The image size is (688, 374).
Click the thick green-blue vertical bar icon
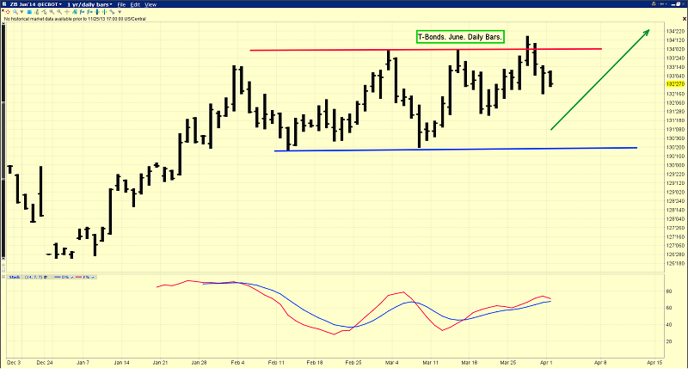pyautogui.click(x=97, y=12)
